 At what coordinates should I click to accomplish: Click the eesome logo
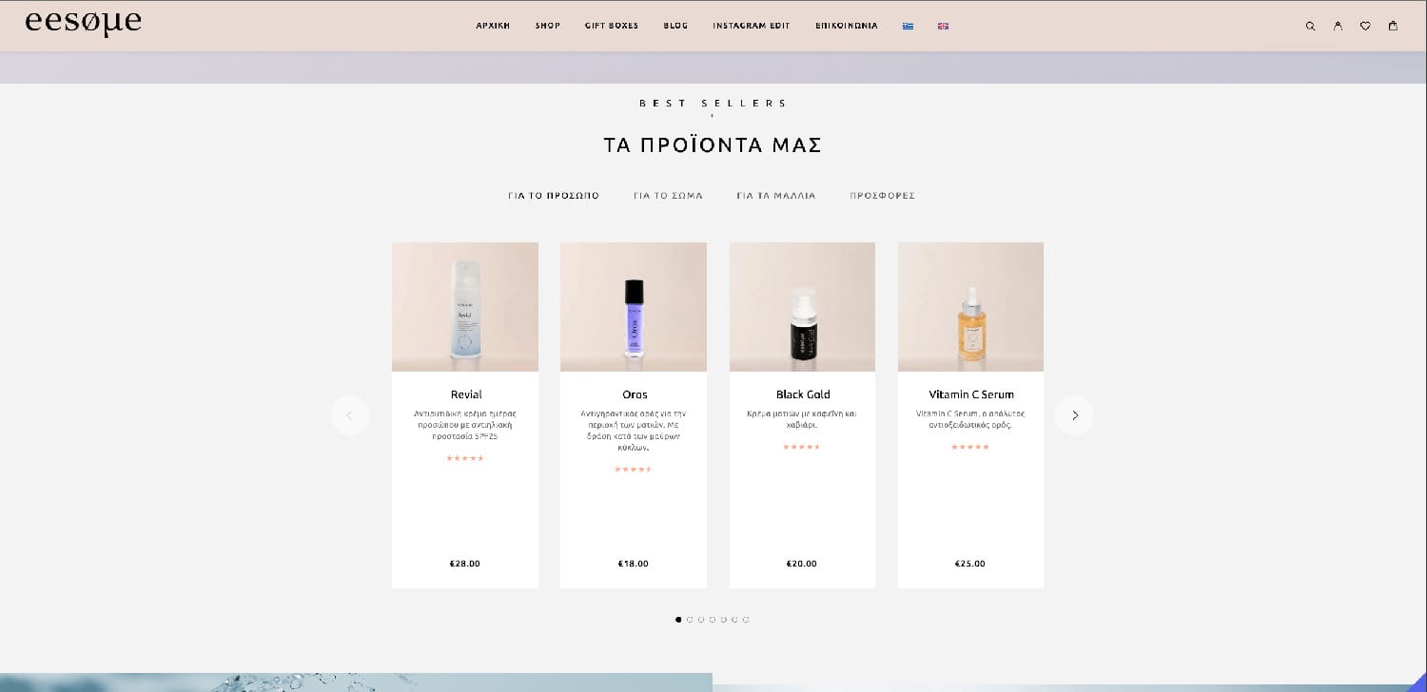[x=83, y=23]
